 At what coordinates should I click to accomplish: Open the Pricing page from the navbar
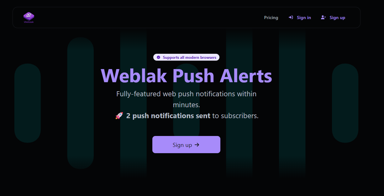tap(271, 18)
